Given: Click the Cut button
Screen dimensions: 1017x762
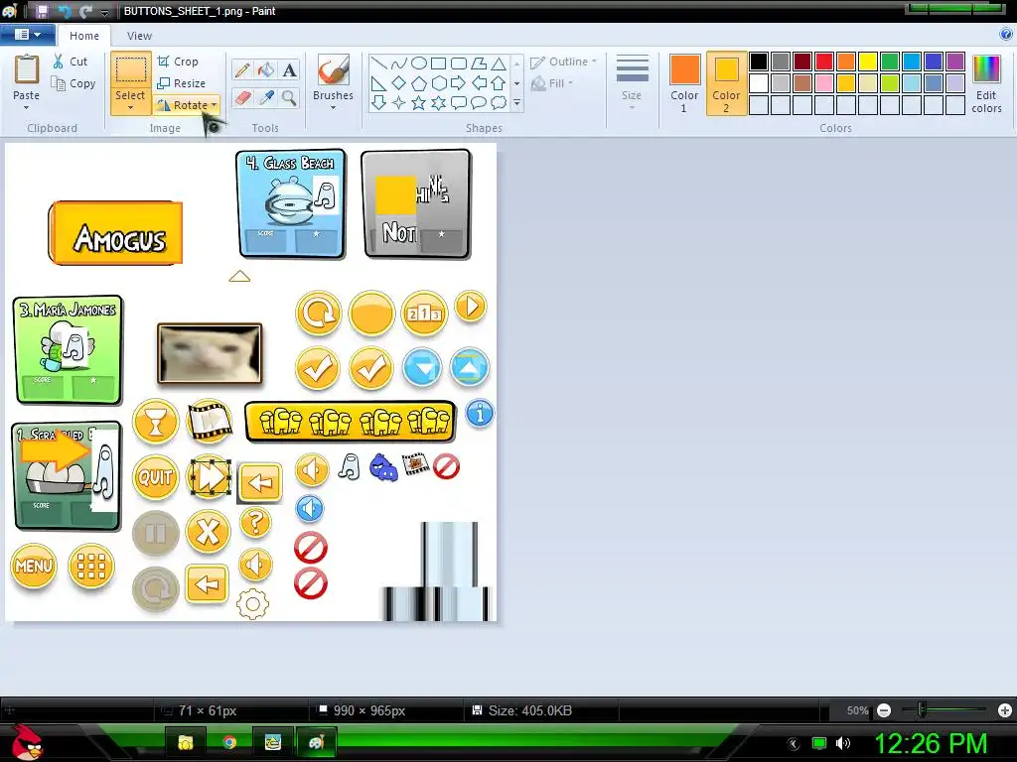Looking at the screenshot, I should (71, 62).
